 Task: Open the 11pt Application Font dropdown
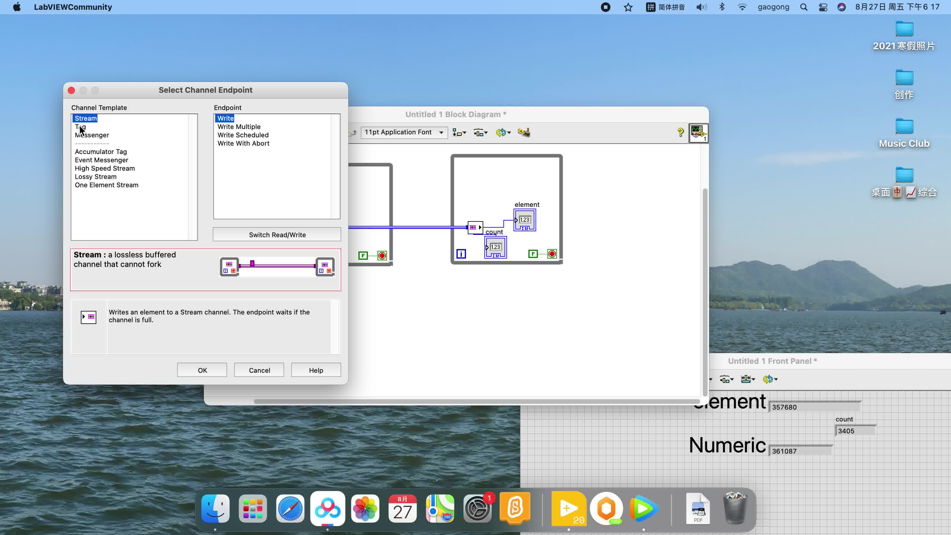click(x=404, y=132)
